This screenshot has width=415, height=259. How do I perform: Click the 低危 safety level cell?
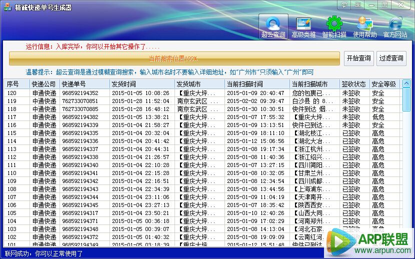point(378,117)
